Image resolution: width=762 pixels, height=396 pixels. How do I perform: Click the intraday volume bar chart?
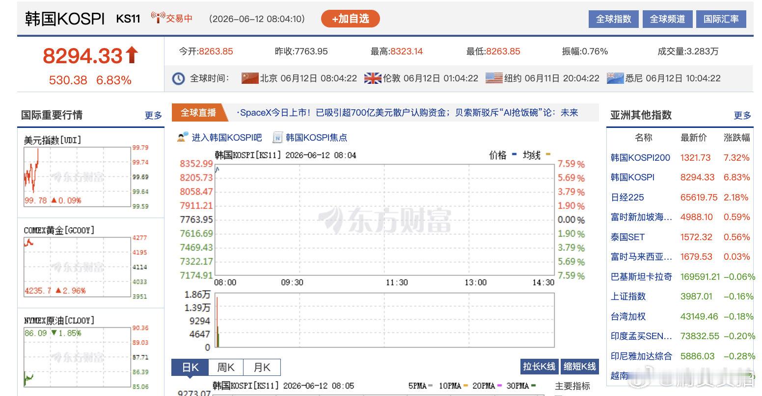tap(384, 320)
